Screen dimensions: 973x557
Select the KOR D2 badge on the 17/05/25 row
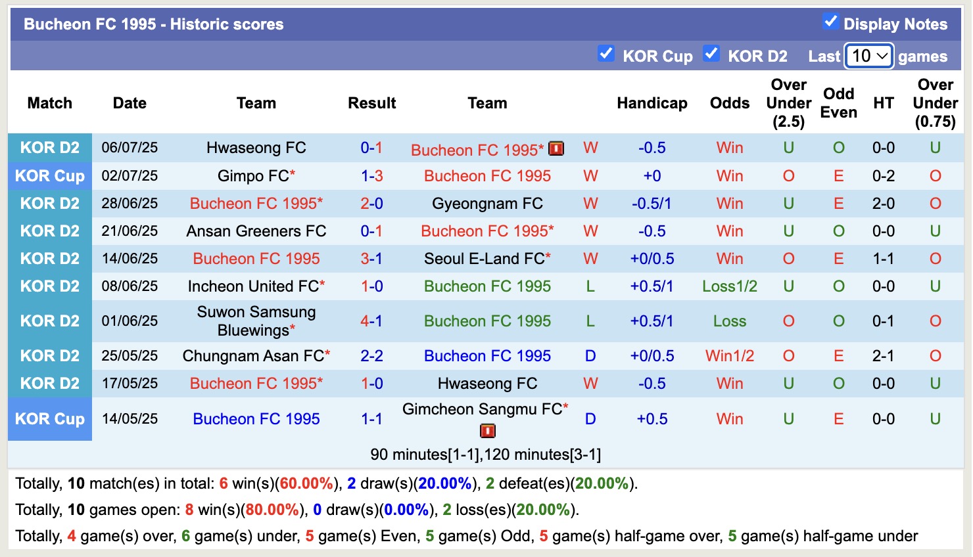[49, 383]
